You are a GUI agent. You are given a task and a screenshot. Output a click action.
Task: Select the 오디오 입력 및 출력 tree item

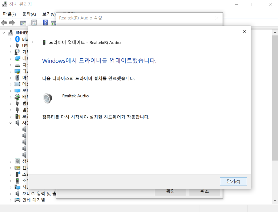(x=39, y=193)
